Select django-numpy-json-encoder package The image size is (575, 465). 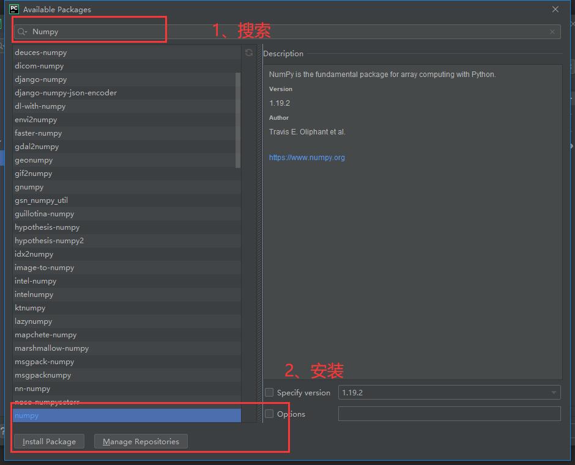(127, 93)
